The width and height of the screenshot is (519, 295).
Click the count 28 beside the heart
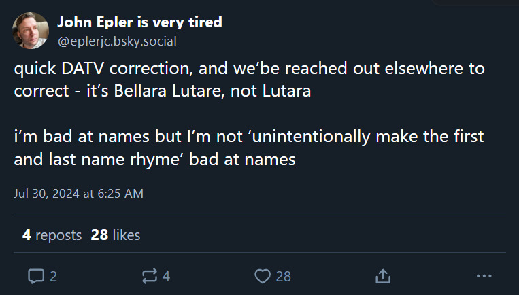point(284,276)
